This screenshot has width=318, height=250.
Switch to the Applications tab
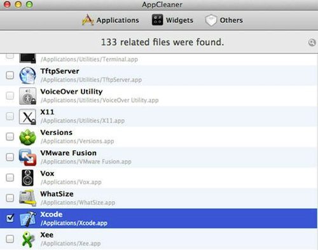click(110, 20)
